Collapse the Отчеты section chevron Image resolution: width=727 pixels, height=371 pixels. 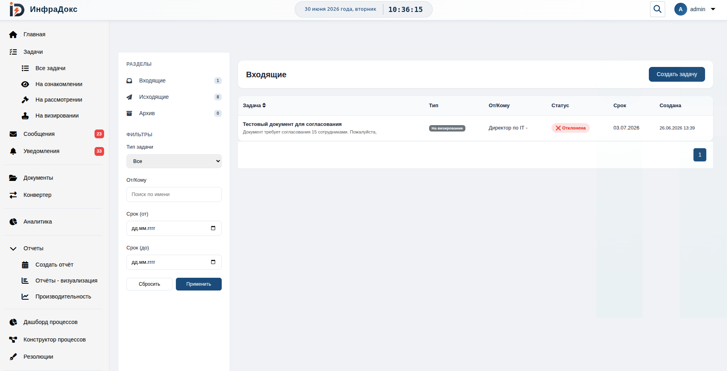13,248
